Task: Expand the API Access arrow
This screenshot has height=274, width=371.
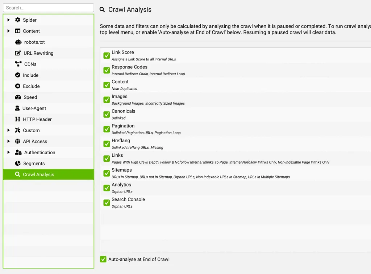Action: (9, 142)
